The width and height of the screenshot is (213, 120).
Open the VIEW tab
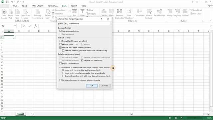84,6
